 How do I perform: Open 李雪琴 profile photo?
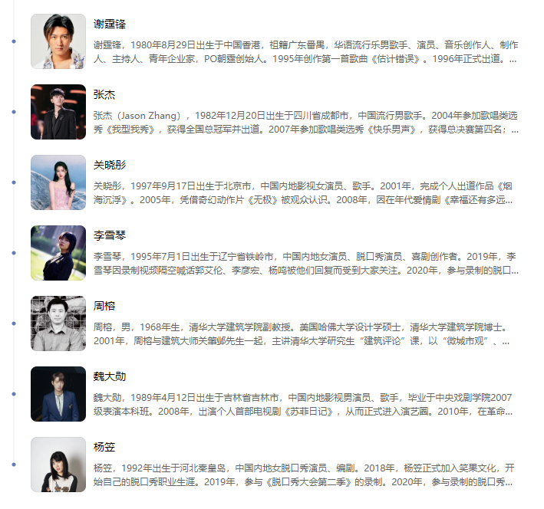click(x=58, y=253)
